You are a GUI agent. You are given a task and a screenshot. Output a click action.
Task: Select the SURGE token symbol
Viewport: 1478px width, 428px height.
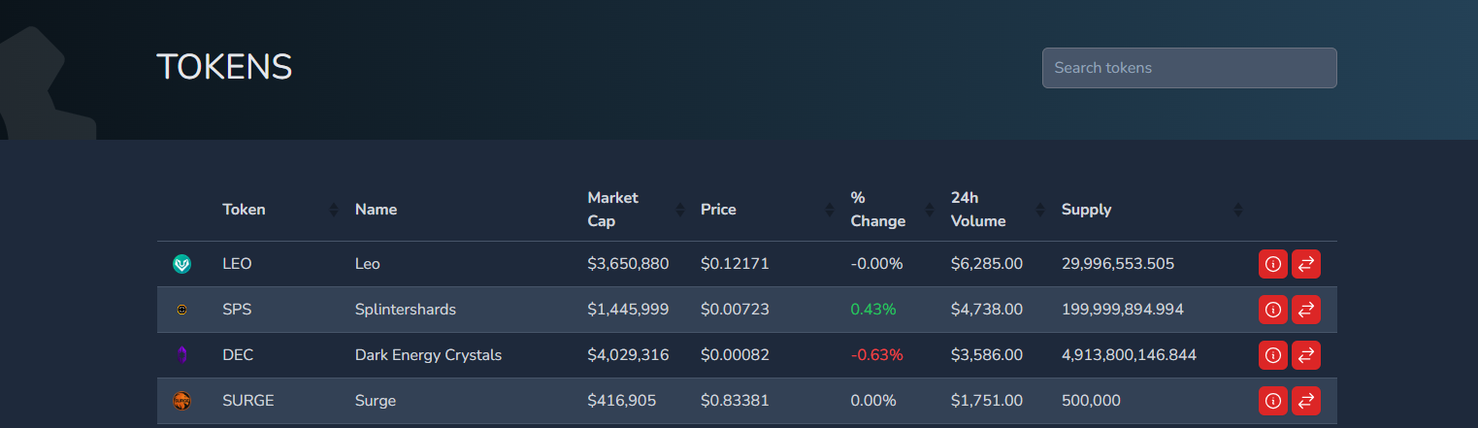coord(248,401)
